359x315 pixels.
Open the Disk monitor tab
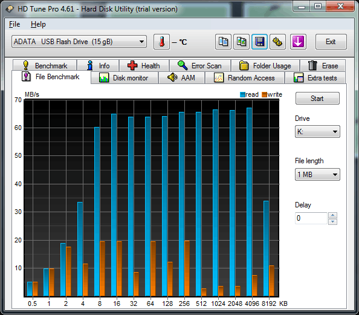[x=124, y=78]
